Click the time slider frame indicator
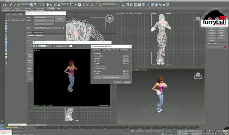The height and width of the screenshot is (135, 229). pyautogui.click(x=38, y=125)
